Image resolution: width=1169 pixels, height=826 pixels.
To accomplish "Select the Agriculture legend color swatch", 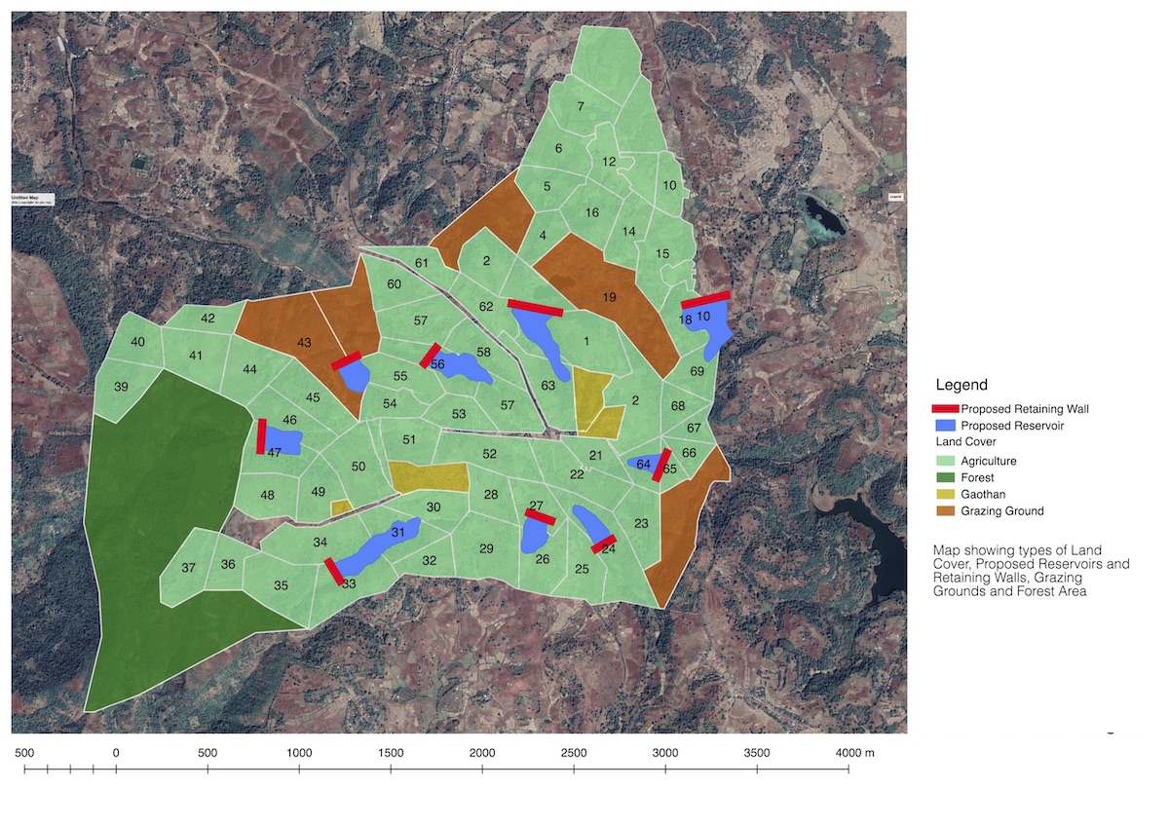I will click(945, 461).
